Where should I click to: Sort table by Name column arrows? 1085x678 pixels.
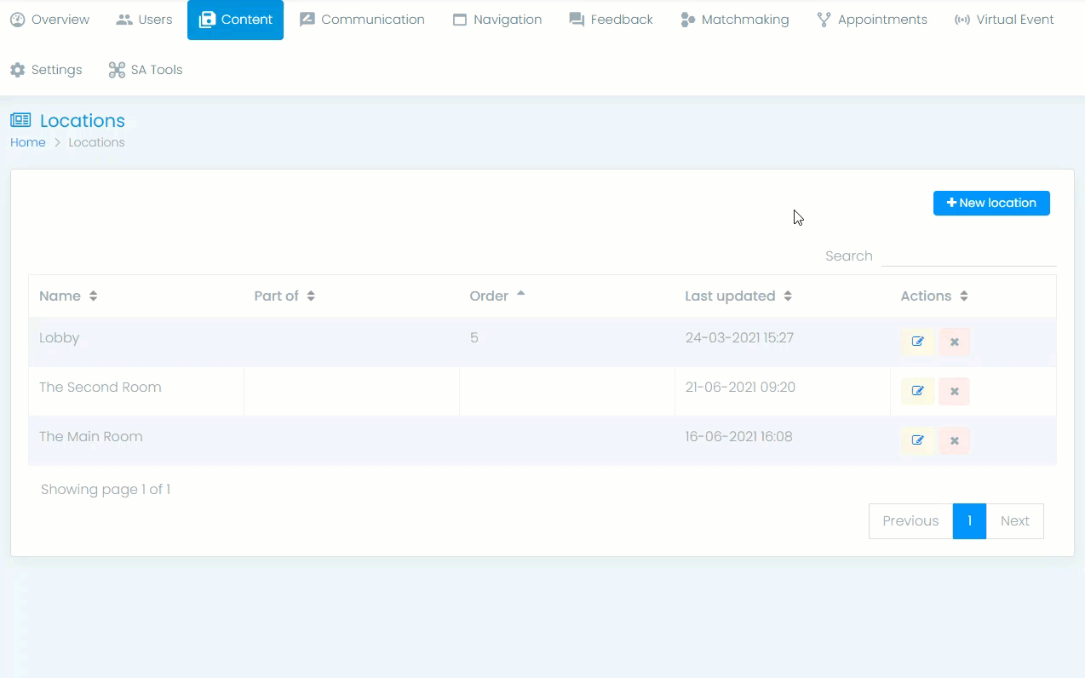click(94, 296)
